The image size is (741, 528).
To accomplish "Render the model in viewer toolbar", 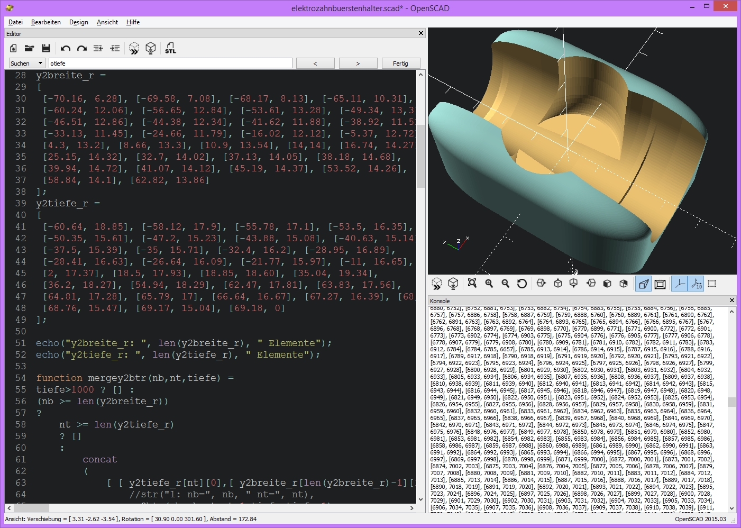I will (453, 284).
